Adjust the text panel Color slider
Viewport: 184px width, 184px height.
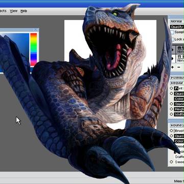pos(179,99)
